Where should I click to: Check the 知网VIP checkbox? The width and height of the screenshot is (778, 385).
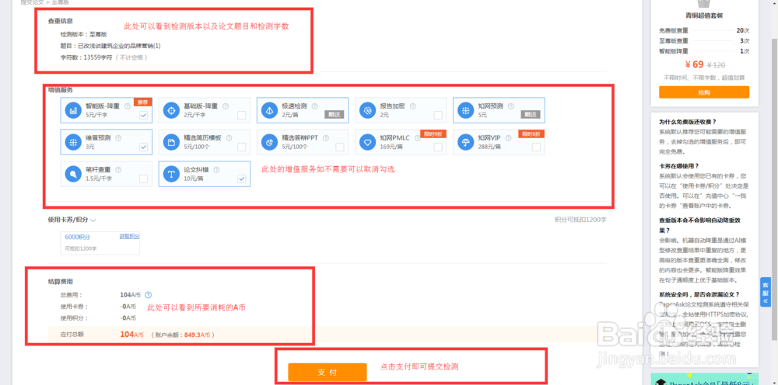(536, 147)
